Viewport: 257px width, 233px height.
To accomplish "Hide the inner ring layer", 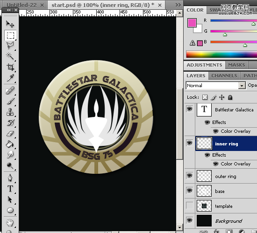I will click(x=189, y=143).
